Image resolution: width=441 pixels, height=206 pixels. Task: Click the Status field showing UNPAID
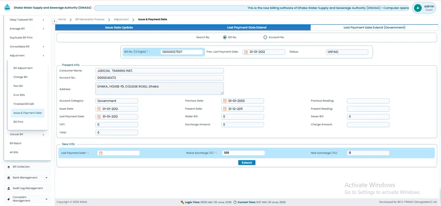click(x=347, y=52)
